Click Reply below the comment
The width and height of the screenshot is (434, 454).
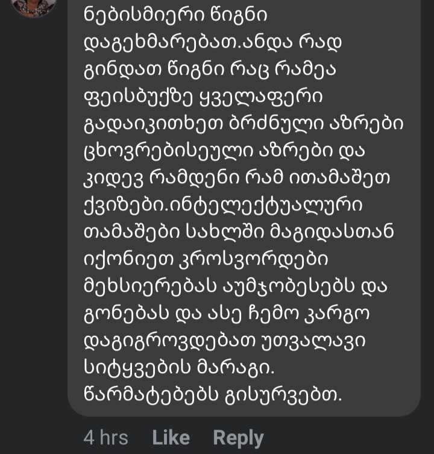238,437
